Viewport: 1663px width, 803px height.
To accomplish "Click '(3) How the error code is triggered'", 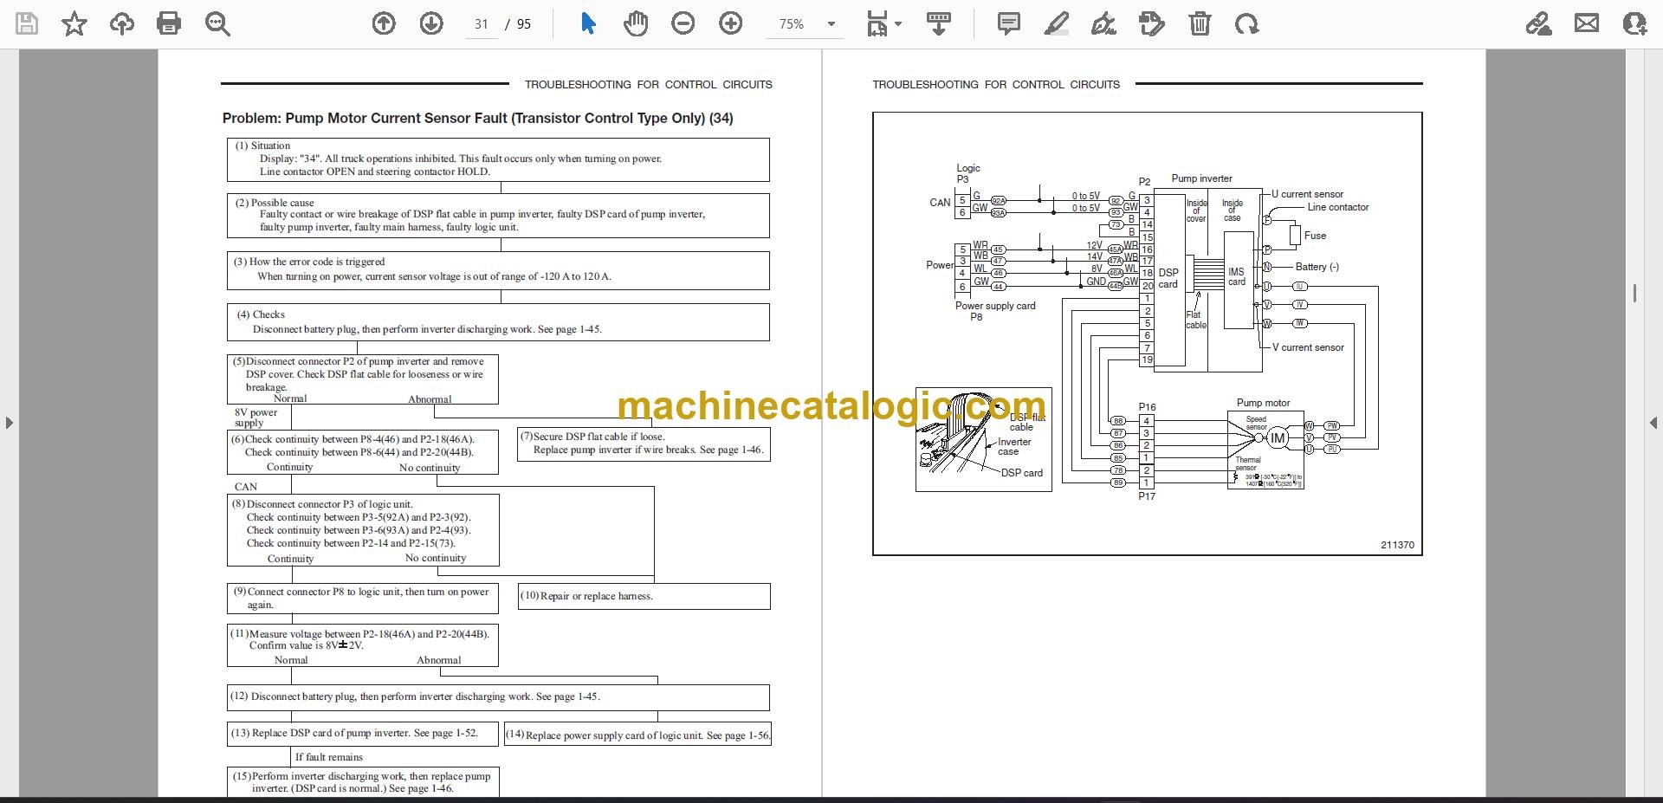I will 309,262.
